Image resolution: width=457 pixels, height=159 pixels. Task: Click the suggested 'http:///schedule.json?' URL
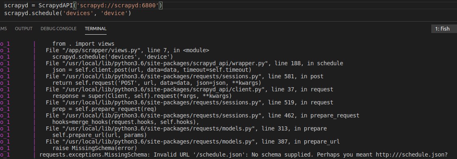[x=412, y=155]
